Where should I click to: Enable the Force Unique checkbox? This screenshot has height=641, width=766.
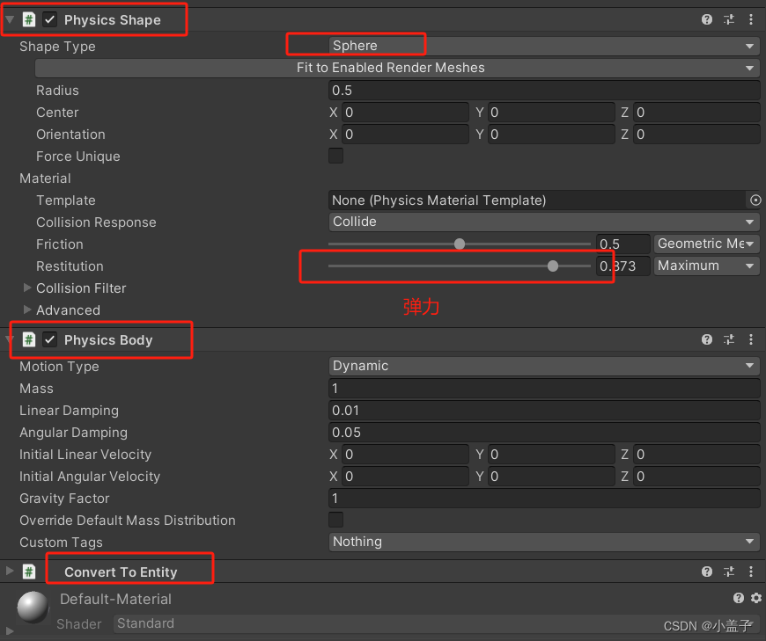(335, 156)
